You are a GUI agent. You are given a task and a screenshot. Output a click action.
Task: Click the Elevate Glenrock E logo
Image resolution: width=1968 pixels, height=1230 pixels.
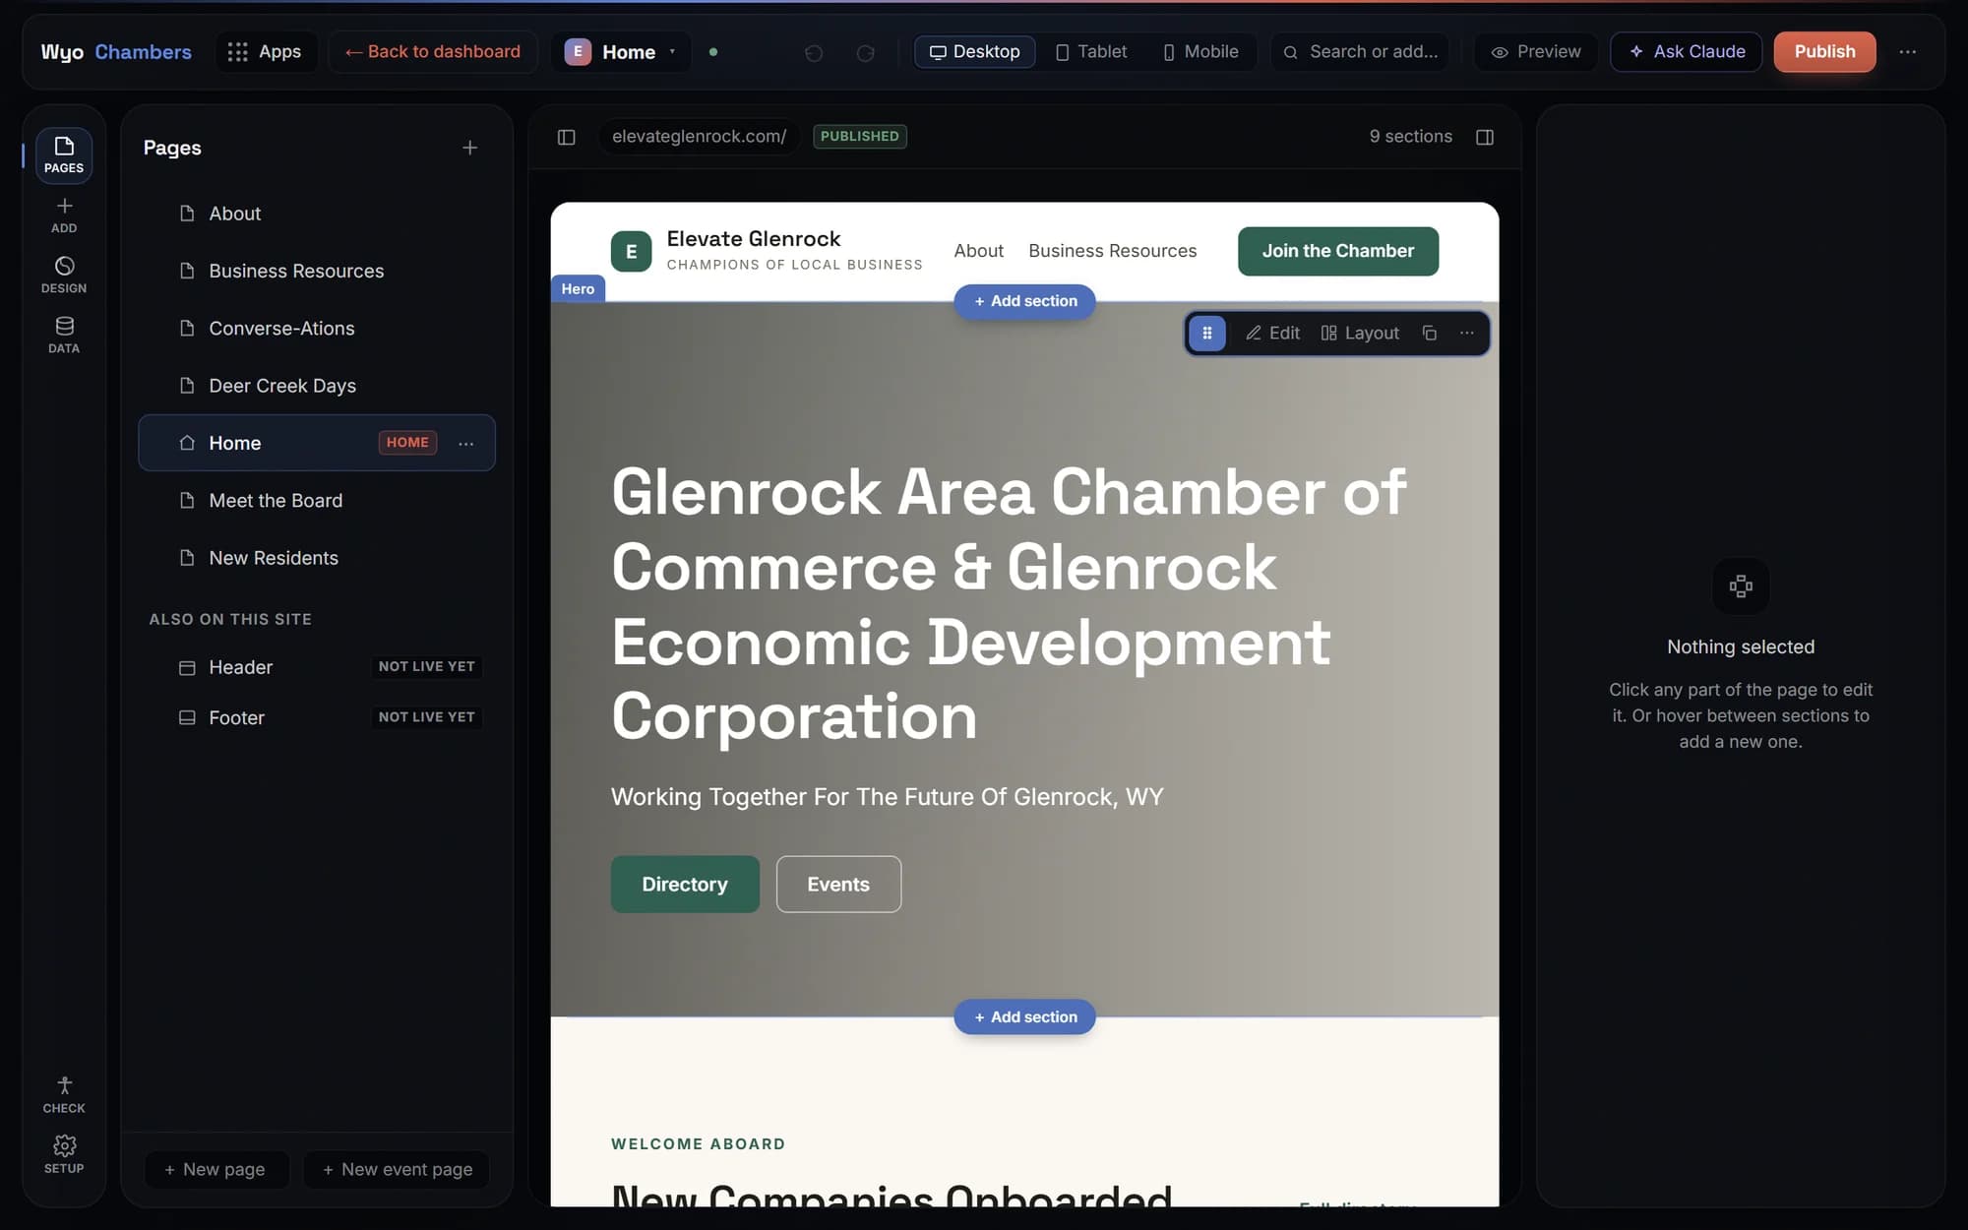(x=631, y=251)
